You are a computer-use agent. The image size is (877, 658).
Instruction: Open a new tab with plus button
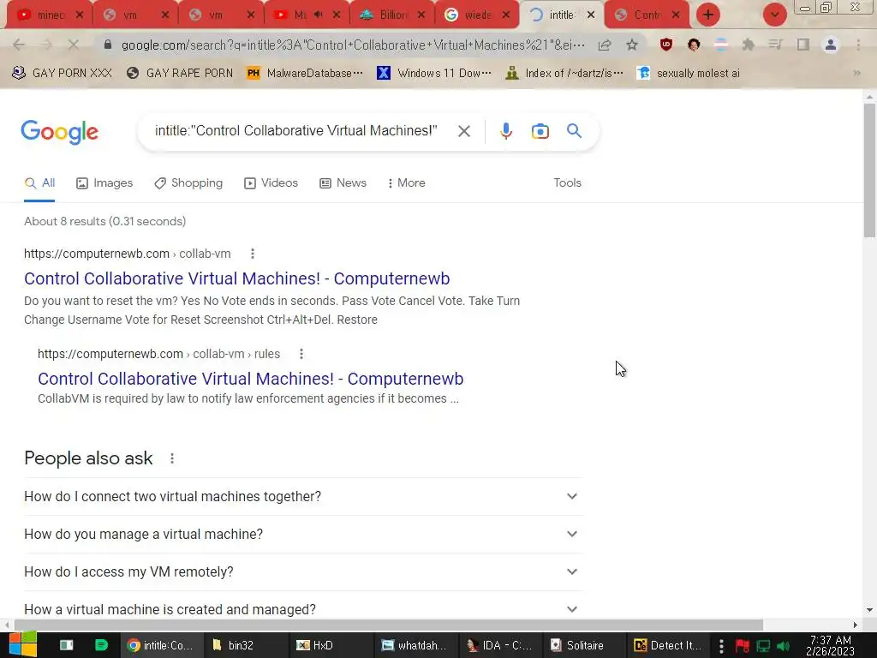click(708, 15)
